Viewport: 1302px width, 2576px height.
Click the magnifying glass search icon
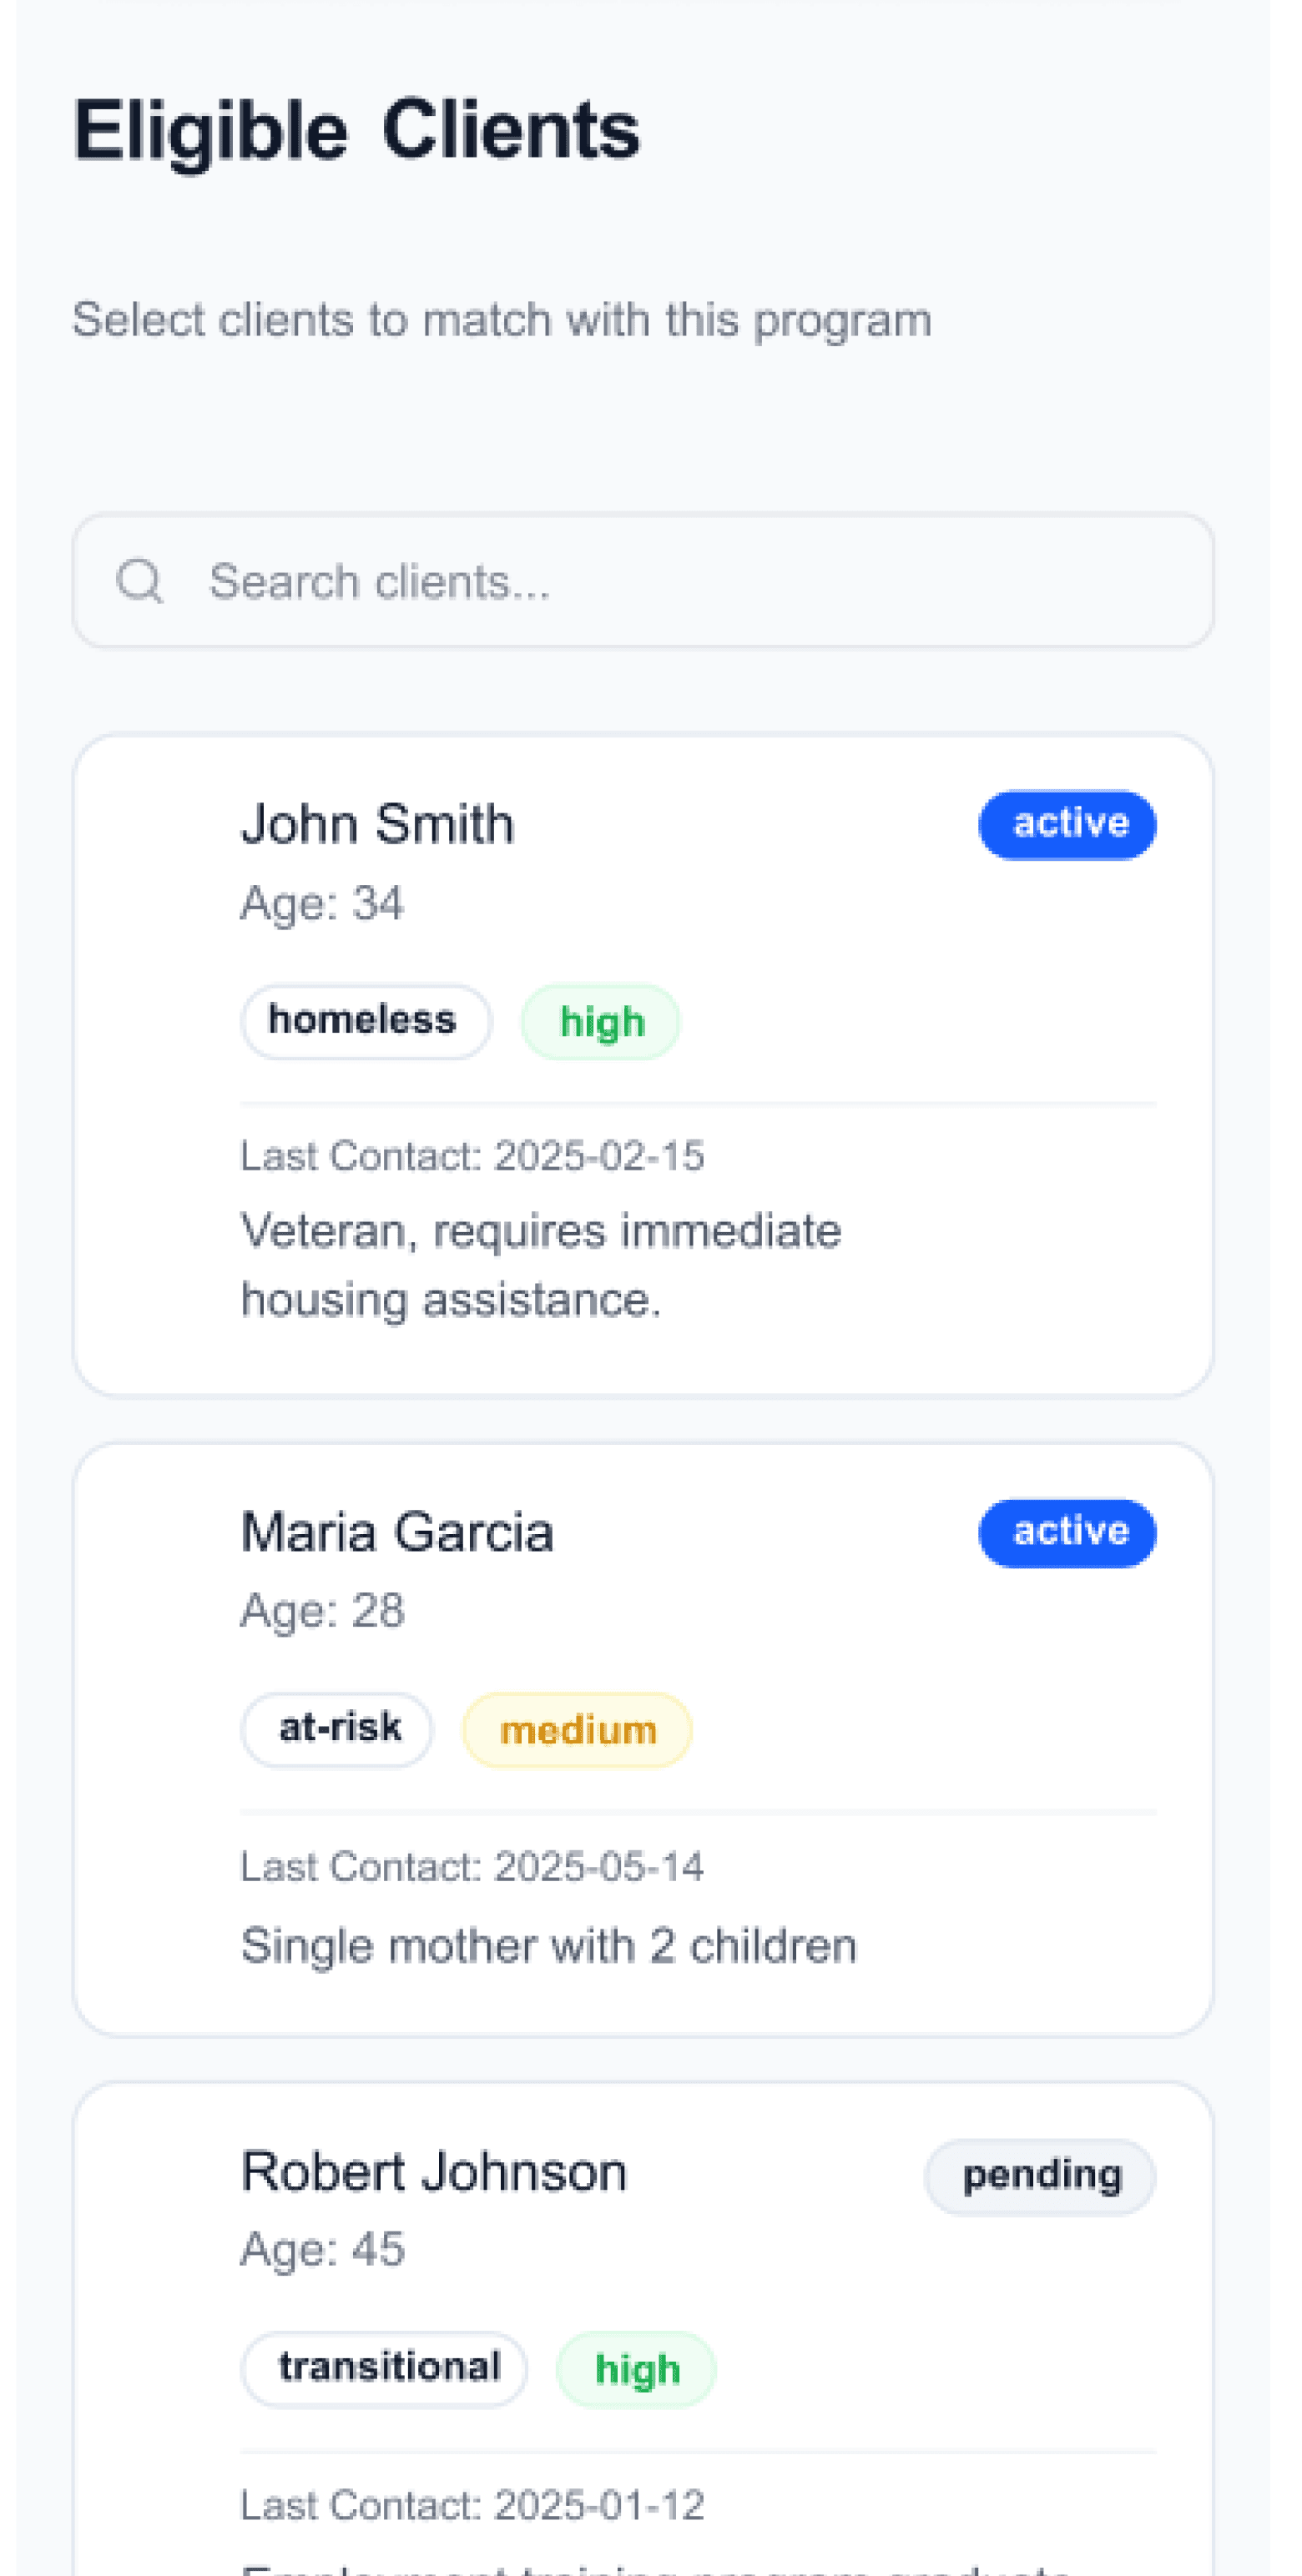pyautogui.click(x=139, y=581)
